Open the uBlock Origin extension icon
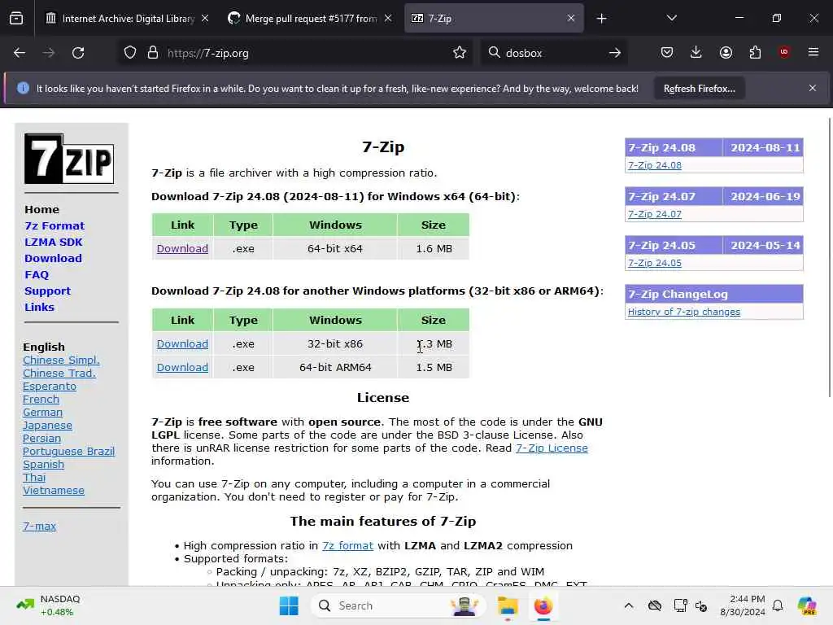 tap(784, 52)
